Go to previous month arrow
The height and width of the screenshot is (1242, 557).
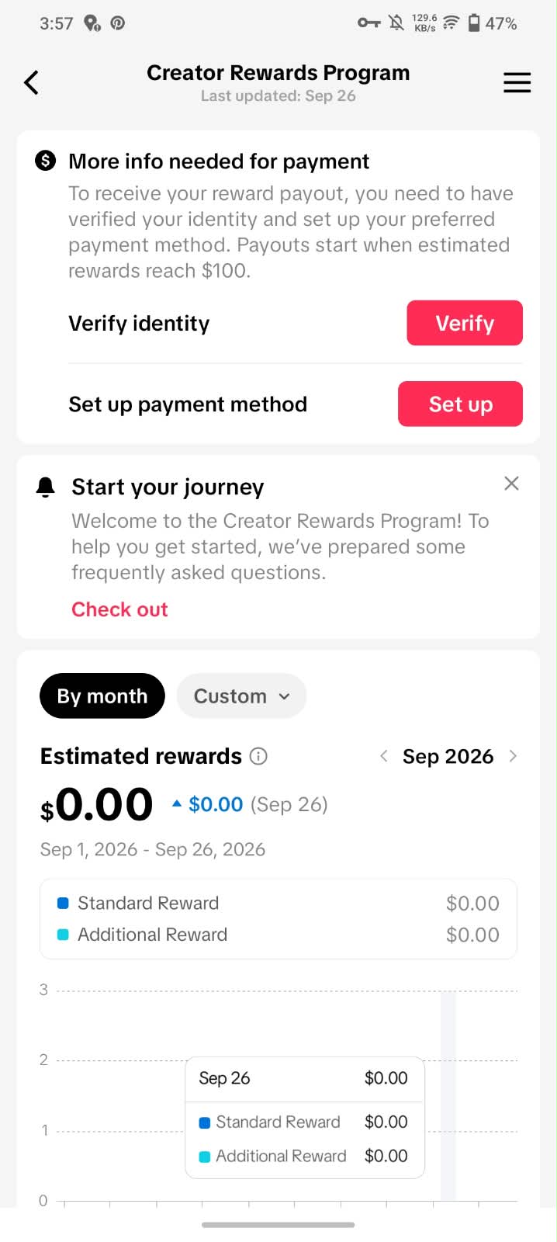coord(383,756)
